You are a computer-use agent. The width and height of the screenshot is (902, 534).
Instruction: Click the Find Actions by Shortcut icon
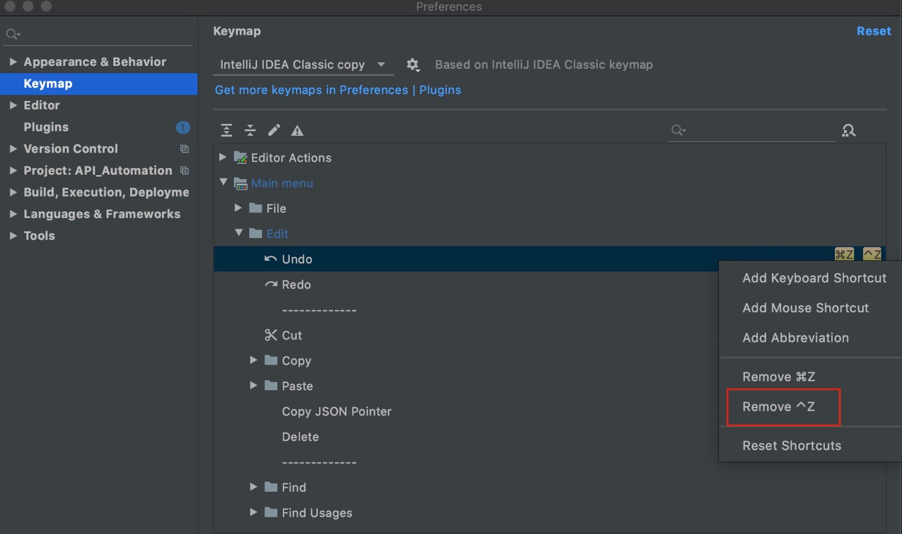click(x=848, y=131)
